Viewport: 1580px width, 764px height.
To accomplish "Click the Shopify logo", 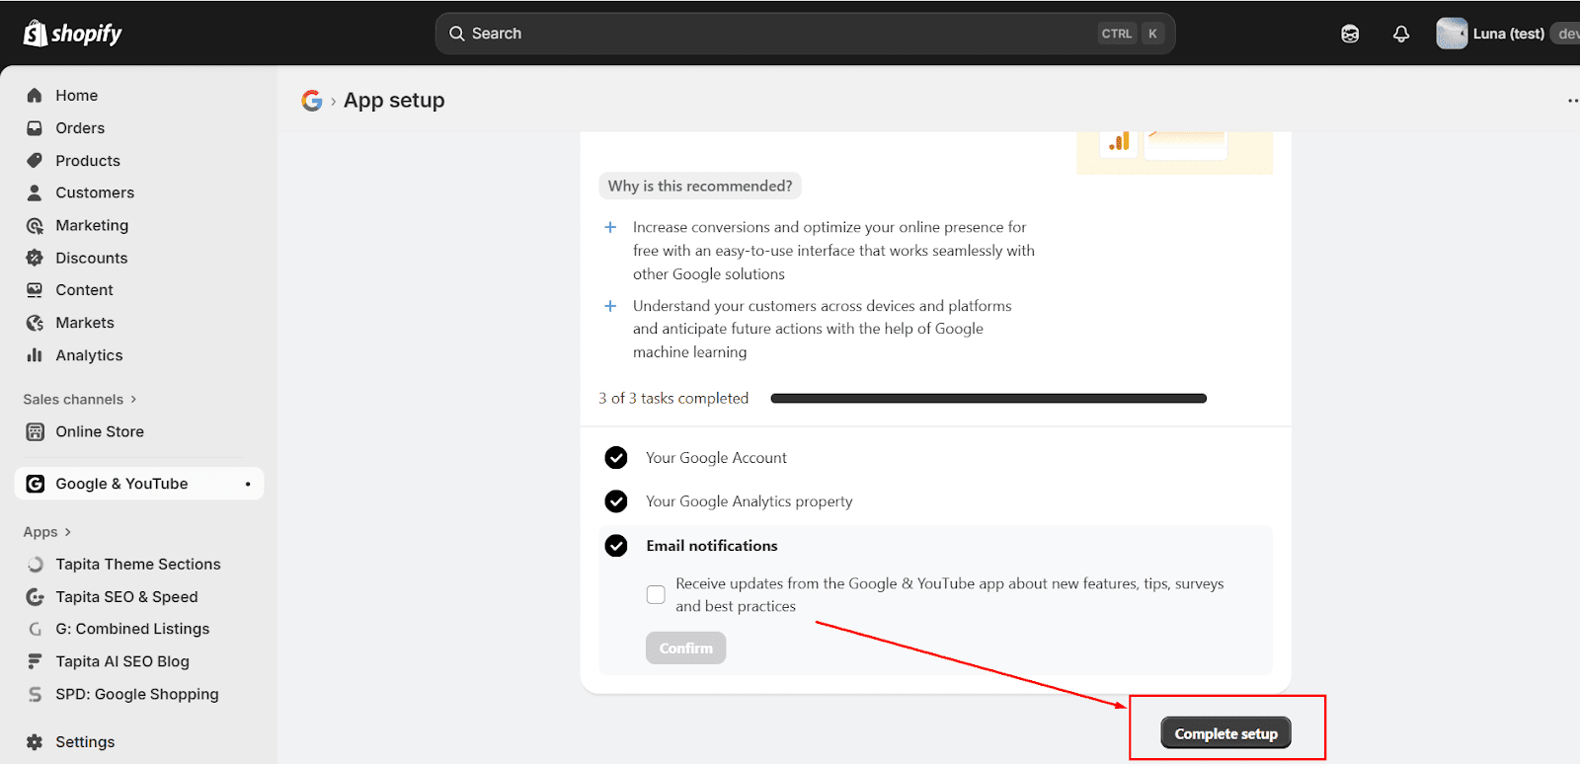I will [x=72, y=34].
